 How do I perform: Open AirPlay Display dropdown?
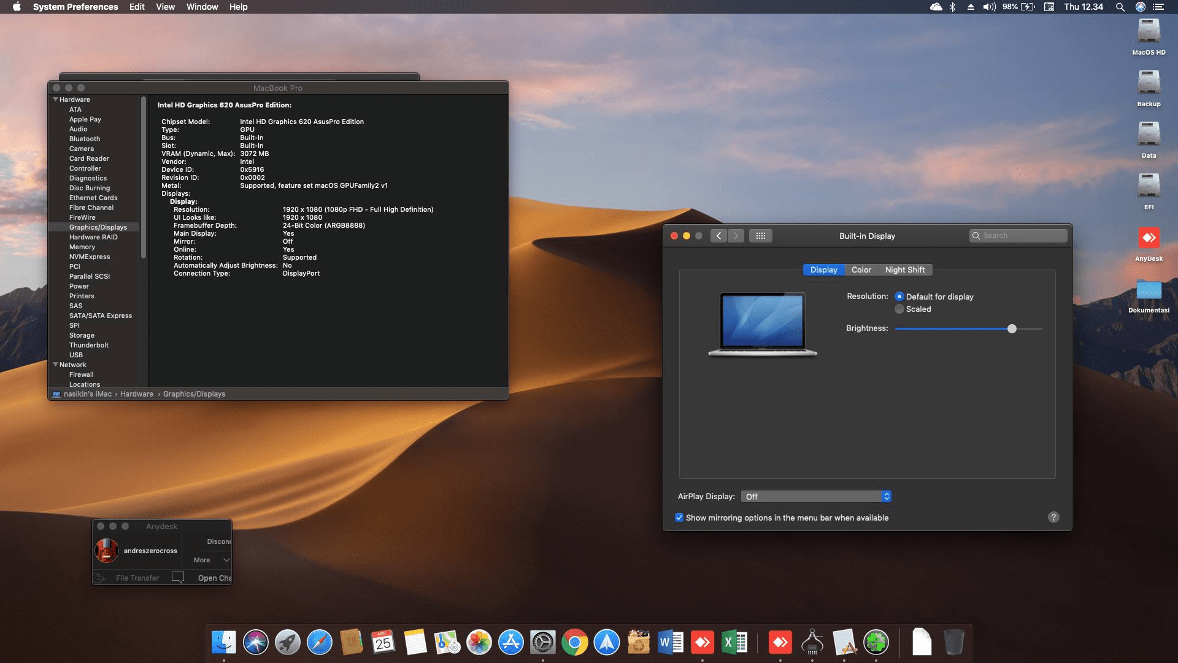(x=816, y=497)
